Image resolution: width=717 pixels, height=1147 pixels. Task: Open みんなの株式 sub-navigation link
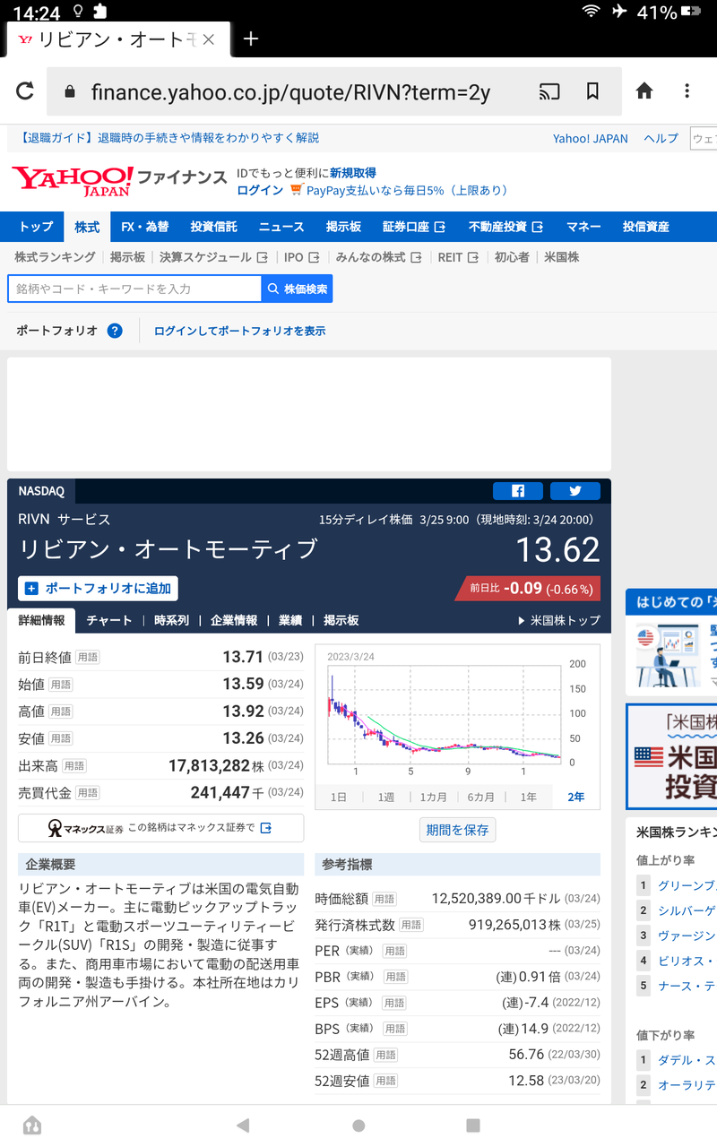[378, 257]
